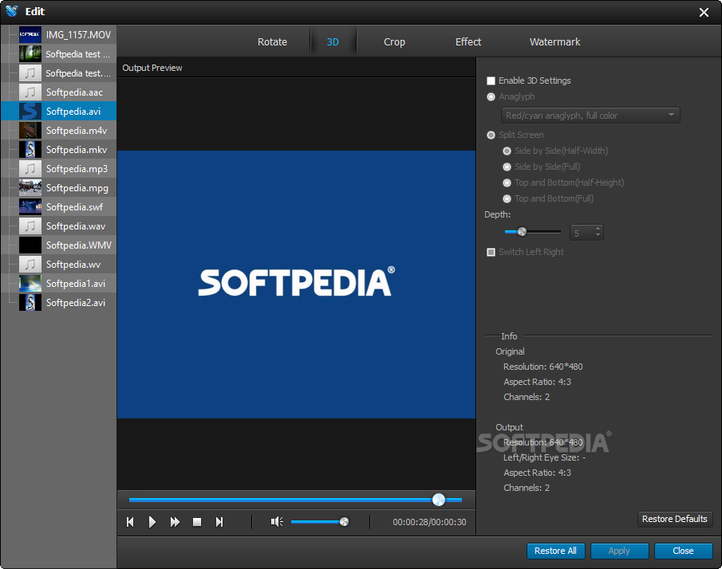Click the Restore Defaults button
Screen dimensions: 722x569
point(675,519)
